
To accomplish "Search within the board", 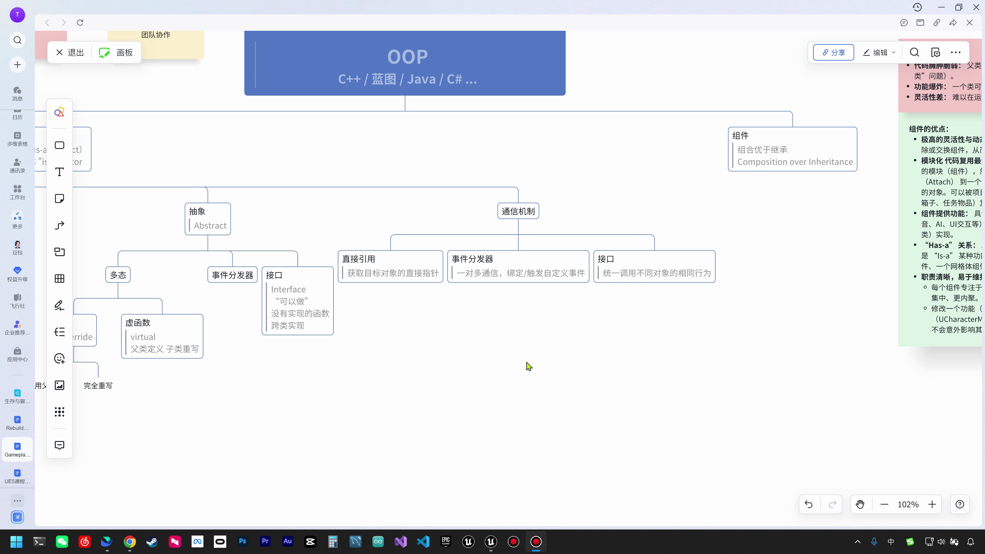I will click(x=914, y=52).
